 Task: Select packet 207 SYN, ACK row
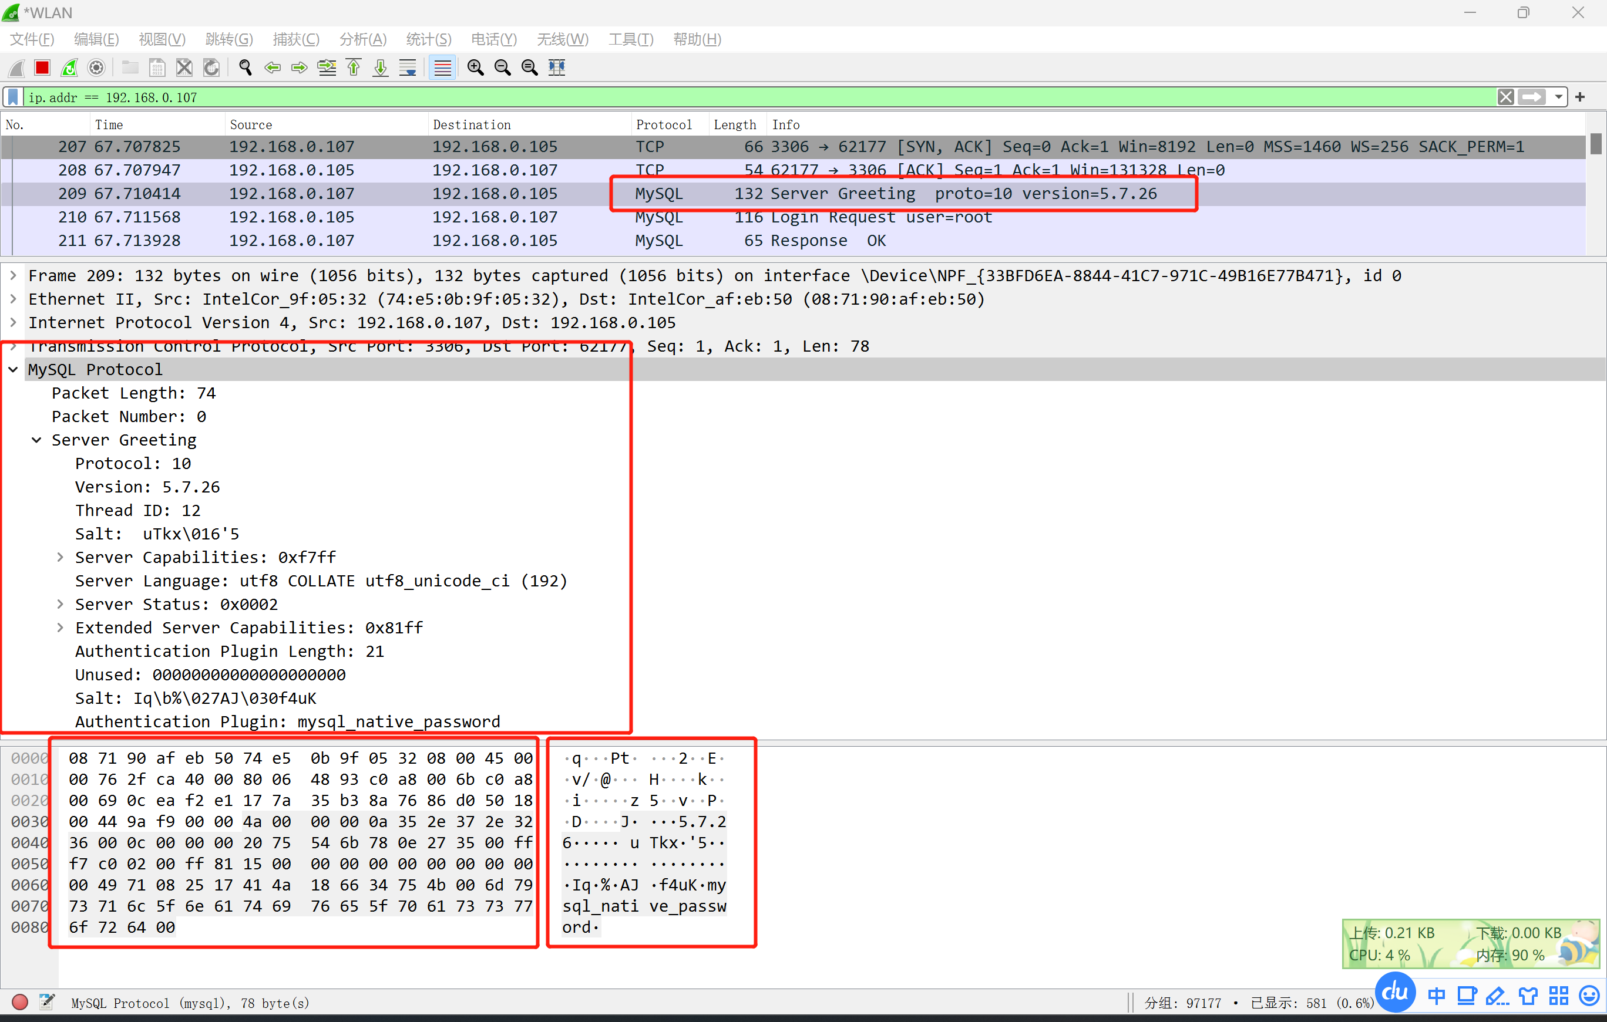pyautogui.click(x=793, y=147)
